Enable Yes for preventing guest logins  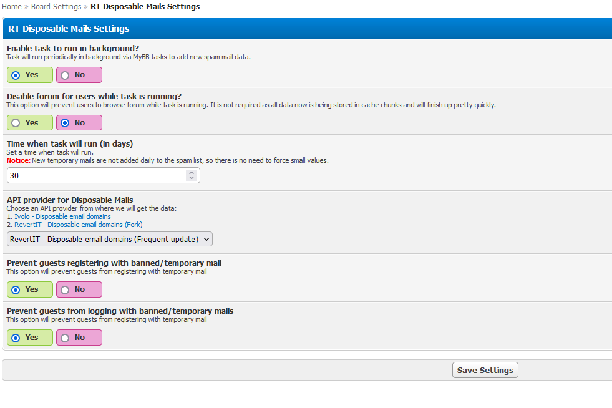coord(16,338)
